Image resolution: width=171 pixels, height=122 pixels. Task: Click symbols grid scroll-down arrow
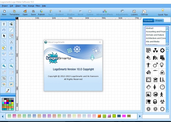tap(167, 111)
